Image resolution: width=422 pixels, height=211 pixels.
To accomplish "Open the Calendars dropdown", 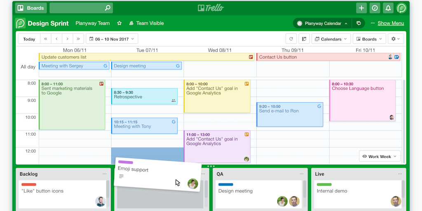I will coord(331,39).
